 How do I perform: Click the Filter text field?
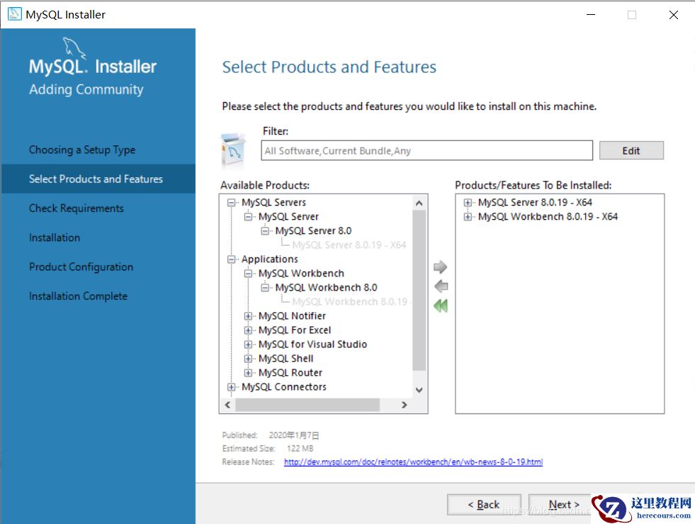pyautogui.click(x=426, y=151)
